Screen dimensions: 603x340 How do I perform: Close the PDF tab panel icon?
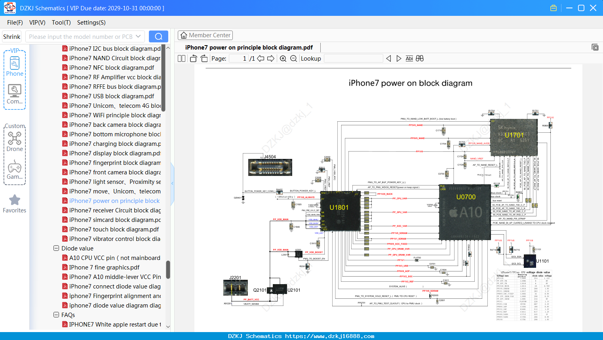(x=595, y=47)
